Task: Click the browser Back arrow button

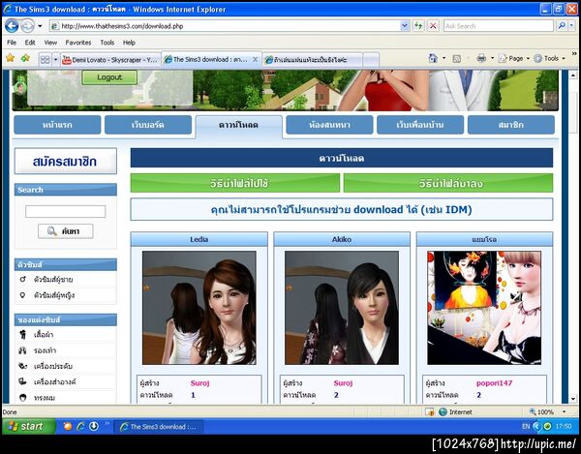Action: [12, 26]
